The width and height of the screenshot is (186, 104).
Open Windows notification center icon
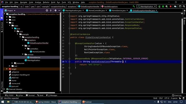point(181,102)
